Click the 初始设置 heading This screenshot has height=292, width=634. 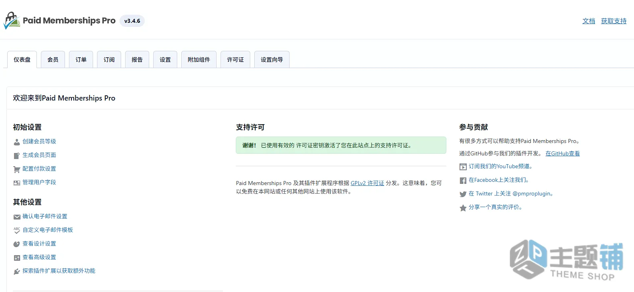click(27, 127)
